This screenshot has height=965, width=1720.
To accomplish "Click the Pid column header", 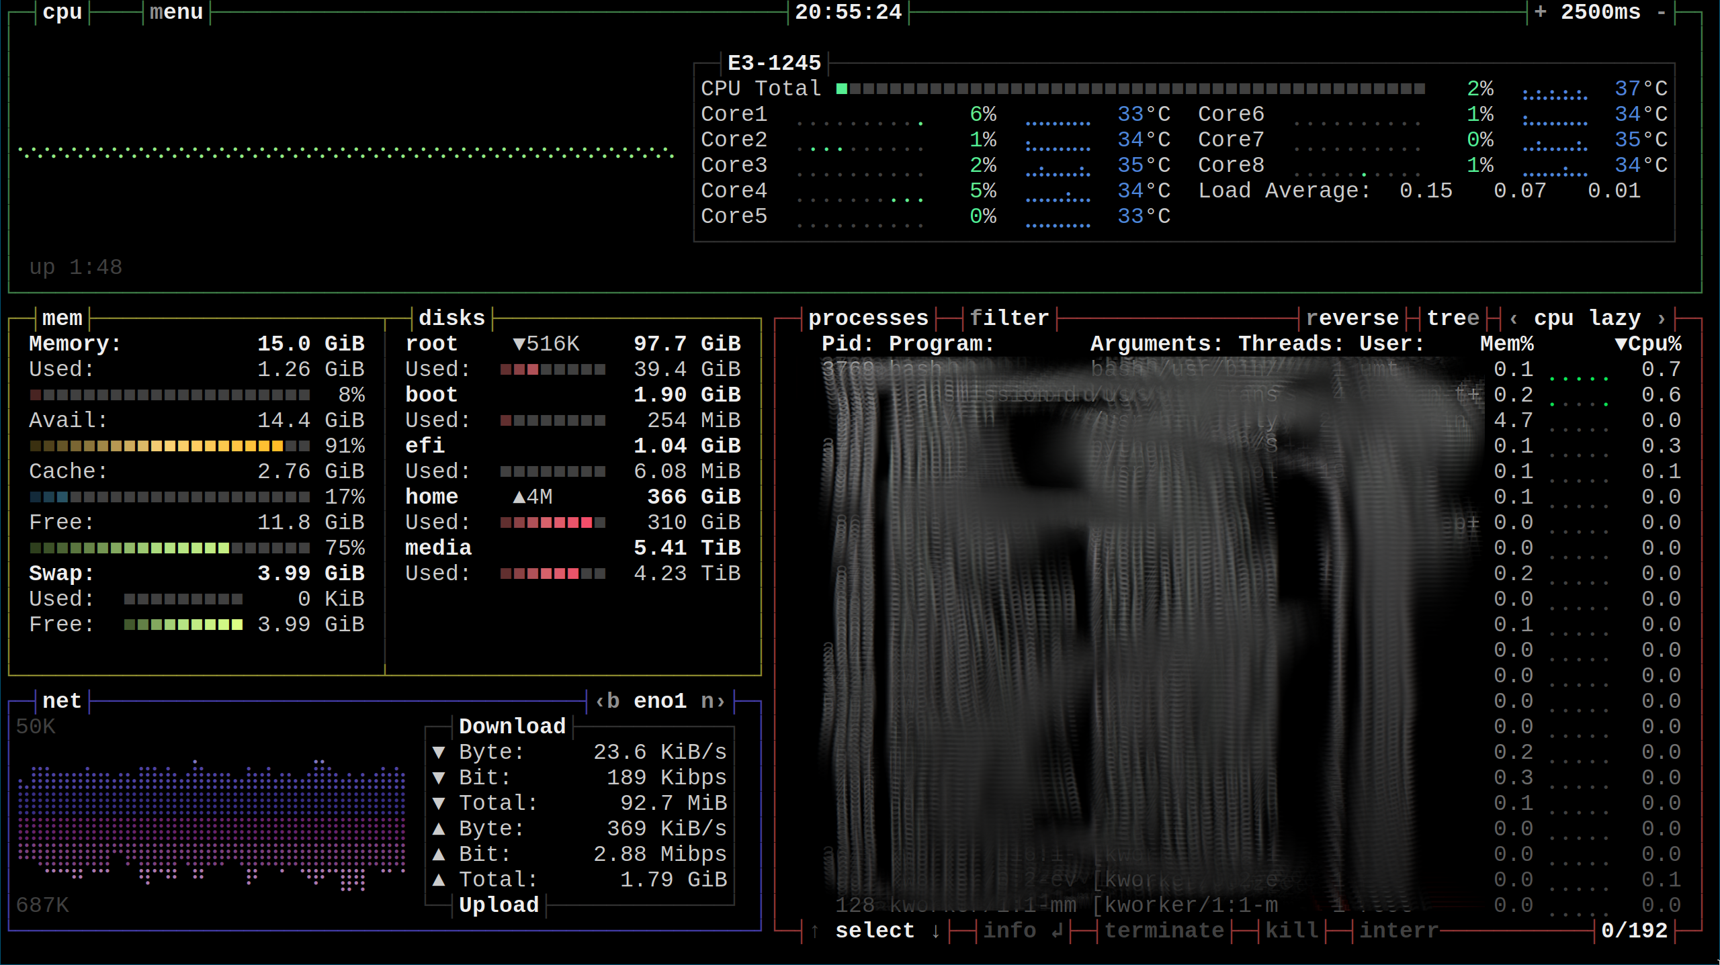I will pos(849,344).
